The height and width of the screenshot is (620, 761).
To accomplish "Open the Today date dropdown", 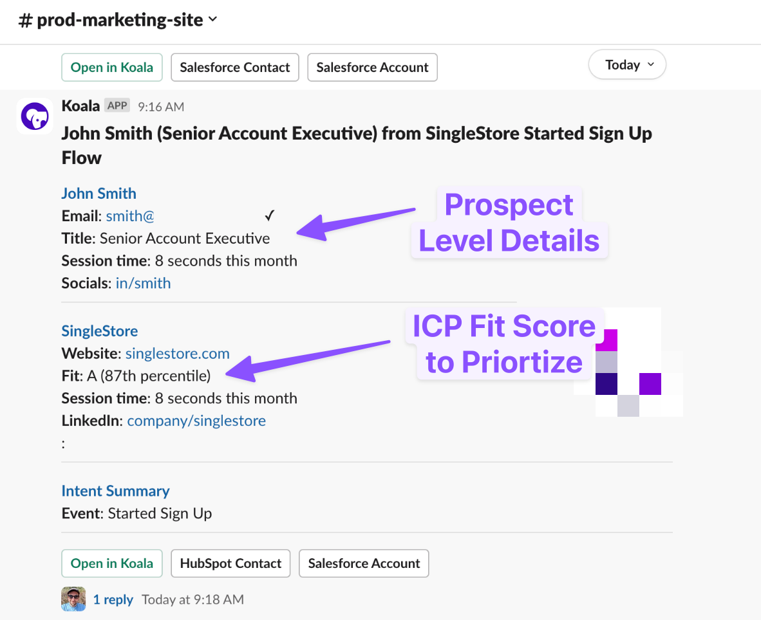I will pos(627,65).
